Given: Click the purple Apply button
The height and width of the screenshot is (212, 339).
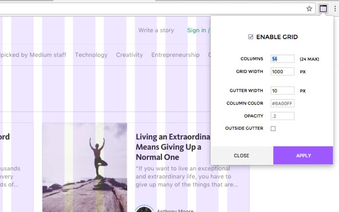Looking at the screenshot, I should point(303,155).
